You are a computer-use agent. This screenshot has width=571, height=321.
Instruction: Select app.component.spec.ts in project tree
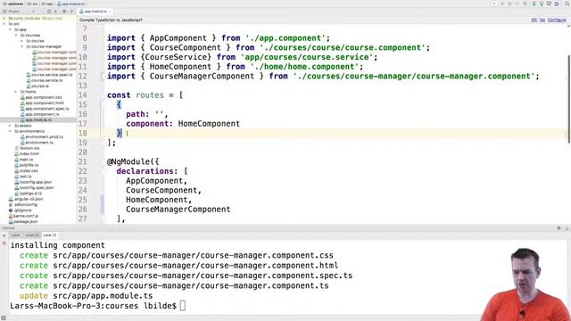45,109
